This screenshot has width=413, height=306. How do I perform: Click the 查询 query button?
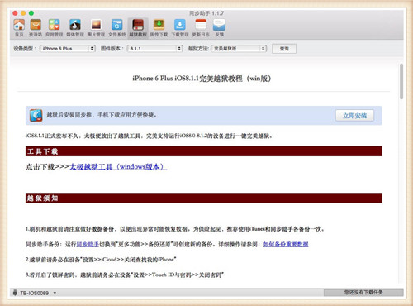[284, 49]
